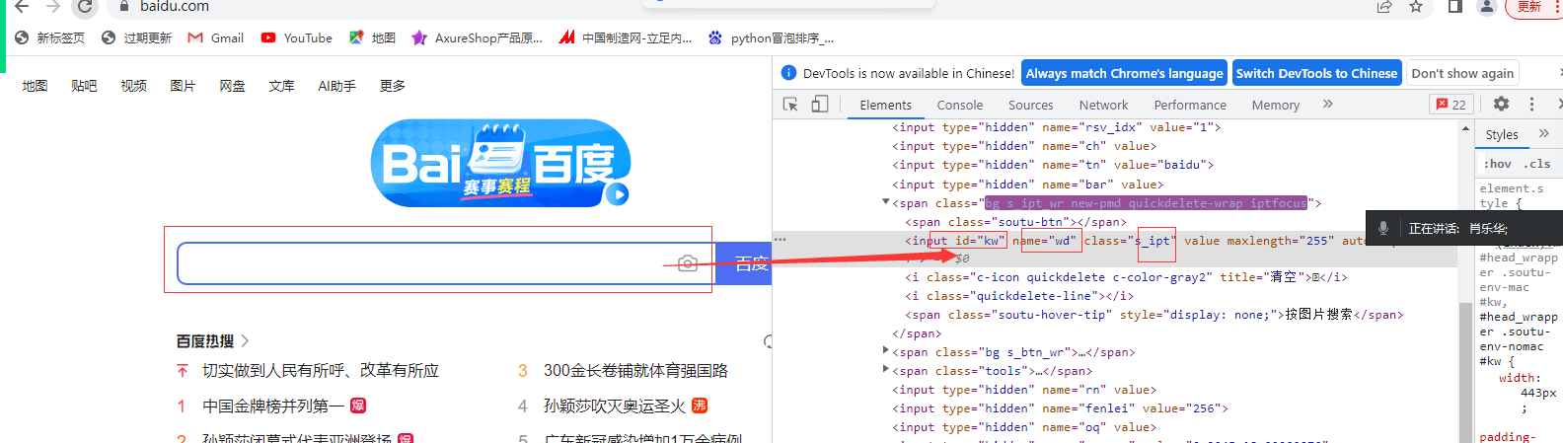
Task: Toggle .cls class editor in Styles
Action: tap(1536, 164)
